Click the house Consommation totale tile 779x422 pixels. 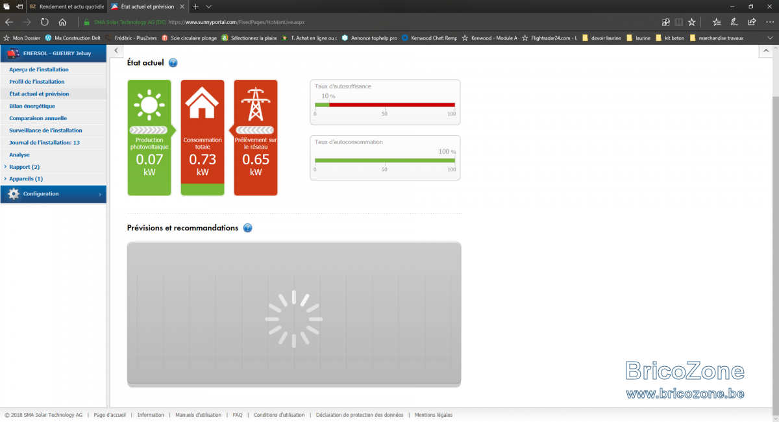click(x=203, y=138)
